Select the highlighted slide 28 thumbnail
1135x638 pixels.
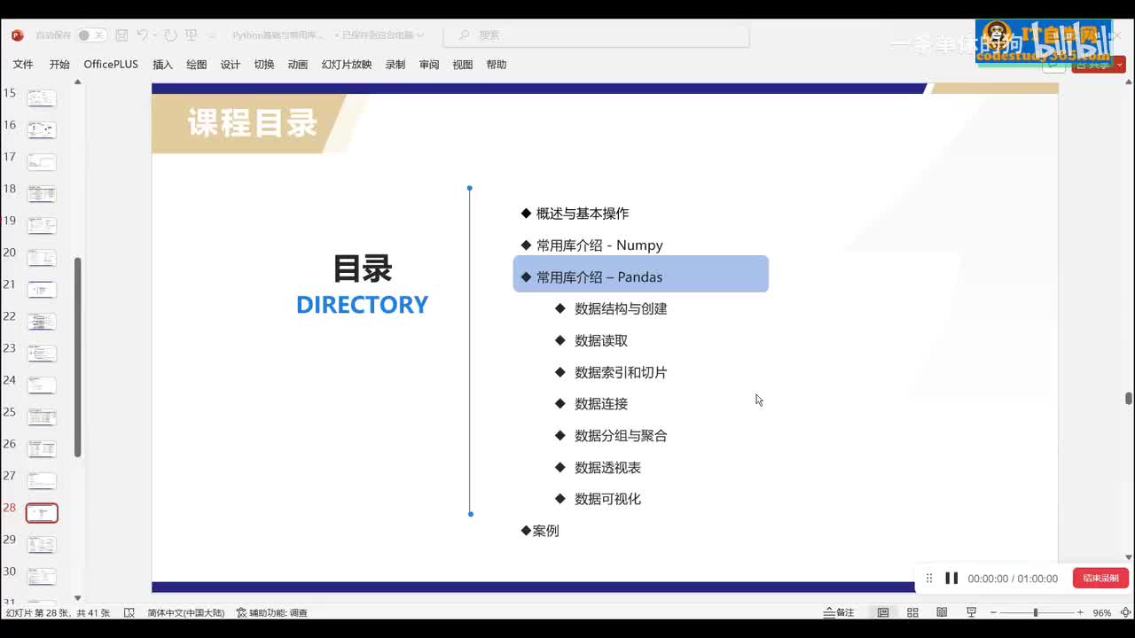(42, 513)
